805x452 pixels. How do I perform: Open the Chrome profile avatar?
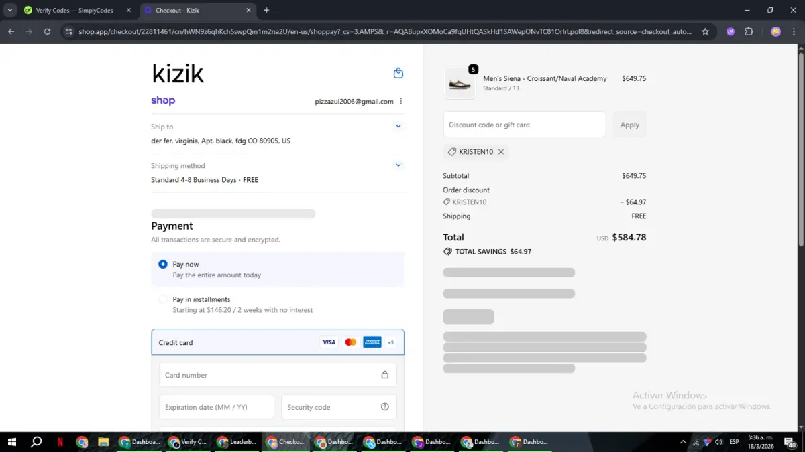pyautogui.click(x=775, y=31)
